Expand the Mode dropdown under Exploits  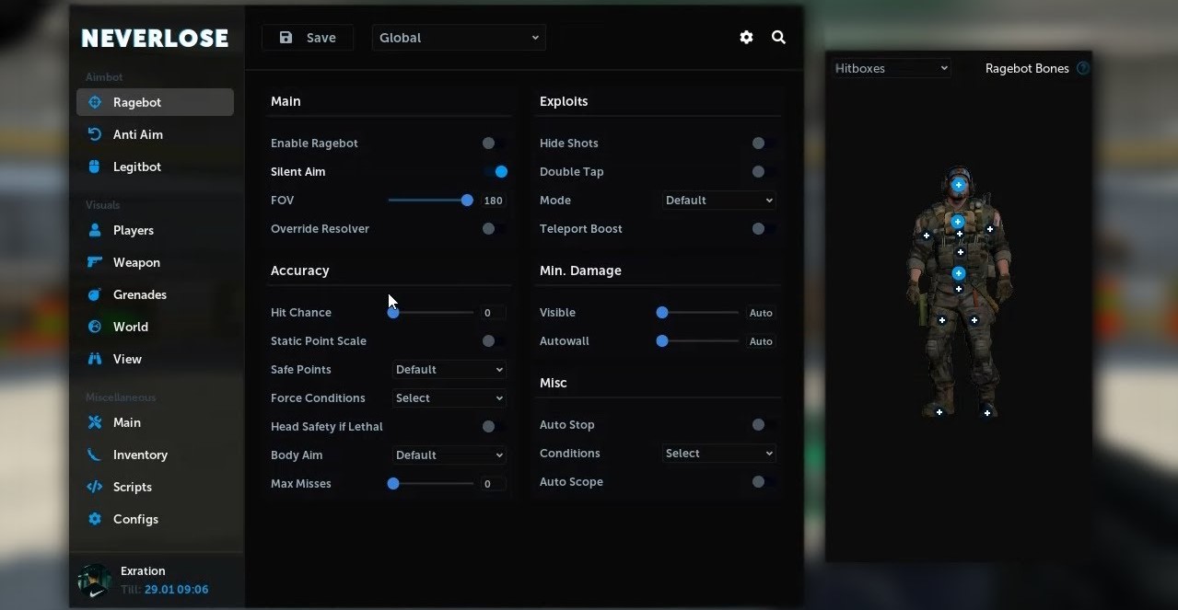717,200
